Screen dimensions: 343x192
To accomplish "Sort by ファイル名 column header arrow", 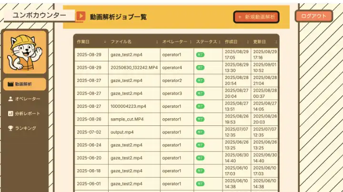I will 157,42.
